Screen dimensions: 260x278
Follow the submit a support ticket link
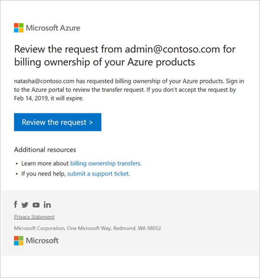(98, 174)
